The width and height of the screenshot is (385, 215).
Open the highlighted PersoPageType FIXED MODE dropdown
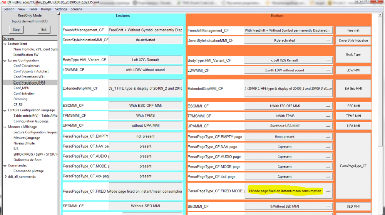(288, 191)
